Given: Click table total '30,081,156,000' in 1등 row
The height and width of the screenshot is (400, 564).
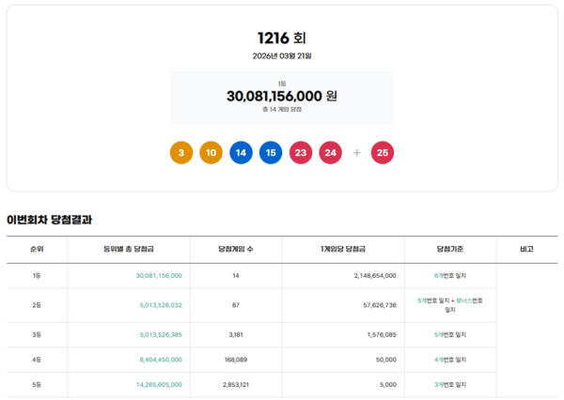Looking at the screenshot, I should 159,276.
